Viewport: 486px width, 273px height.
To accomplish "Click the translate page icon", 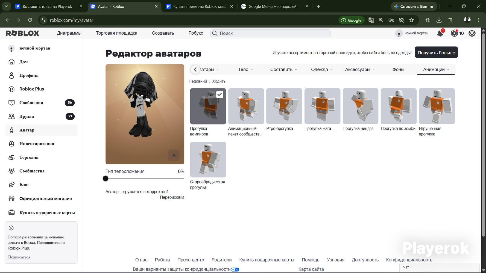I will (371, 20).
